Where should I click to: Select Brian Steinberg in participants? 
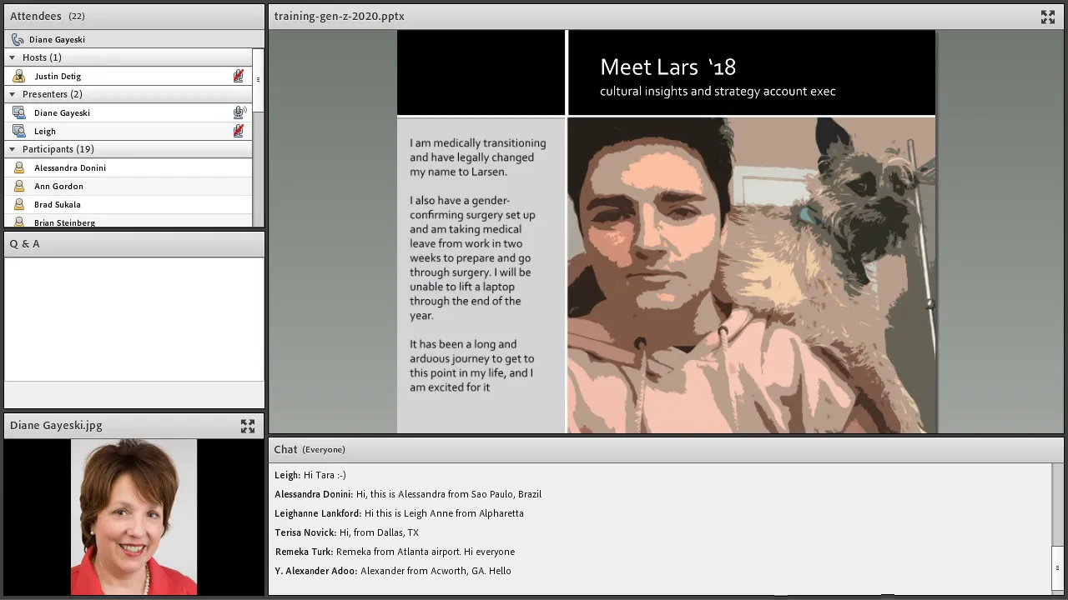coord(128,222)
